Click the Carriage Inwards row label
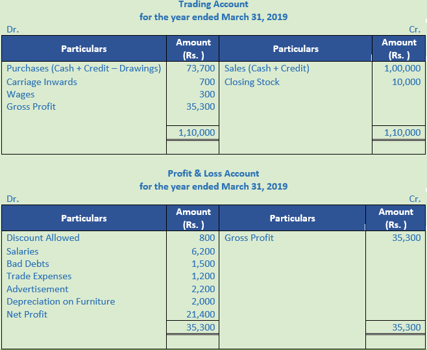 click(42, 82)
